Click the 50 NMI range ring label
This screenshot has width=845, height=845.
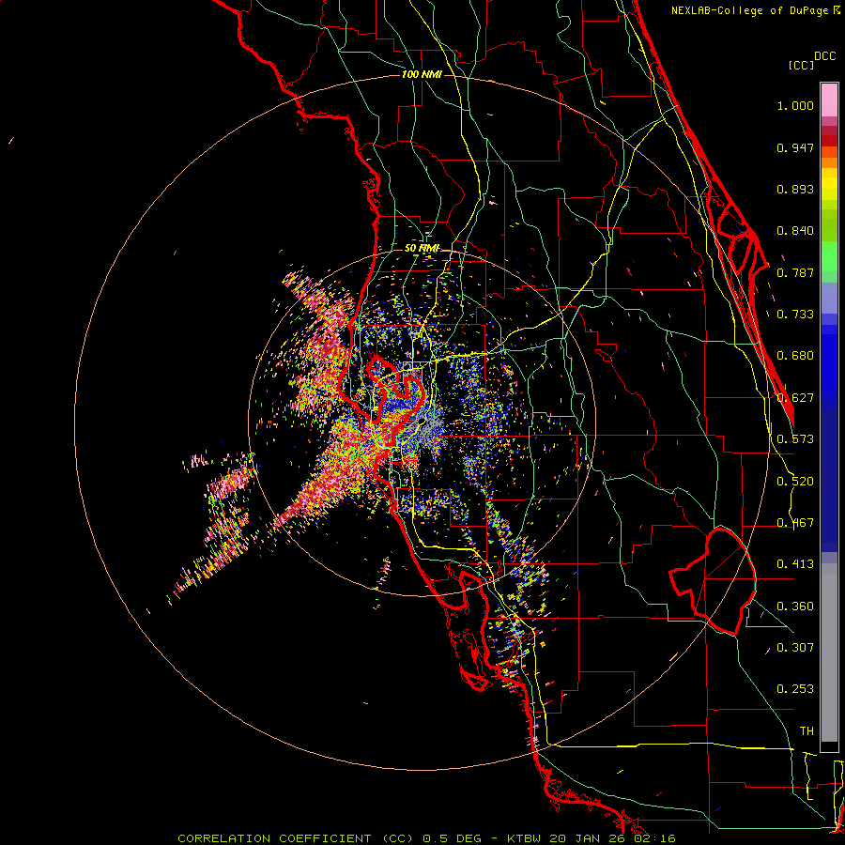tap(422, 249)
